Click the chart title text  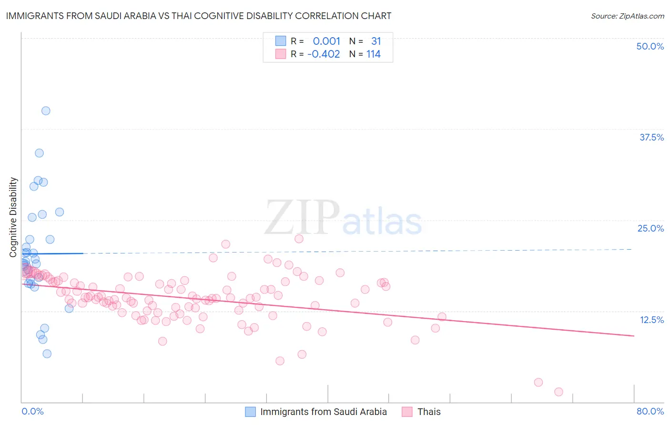[199, 16]
